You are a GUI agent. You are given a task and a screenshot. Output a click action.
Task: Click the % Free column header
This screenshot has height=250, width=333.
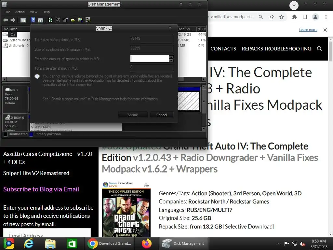pyautogui.click(x=202, y=29)
